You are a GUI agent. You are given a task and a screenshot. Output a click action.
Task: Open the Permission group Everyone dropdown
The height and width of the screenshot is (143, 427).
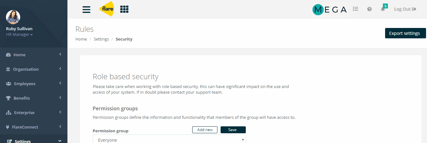coord(169,139)
